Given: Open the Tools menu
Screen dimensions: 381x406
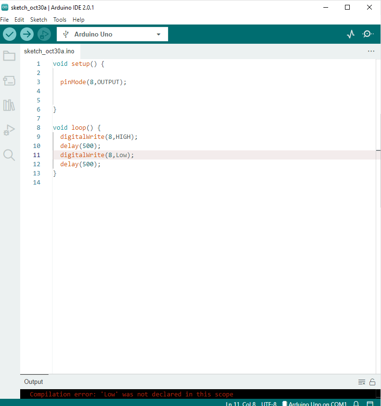Looking at the screenshot, I should tap(60, 20).
